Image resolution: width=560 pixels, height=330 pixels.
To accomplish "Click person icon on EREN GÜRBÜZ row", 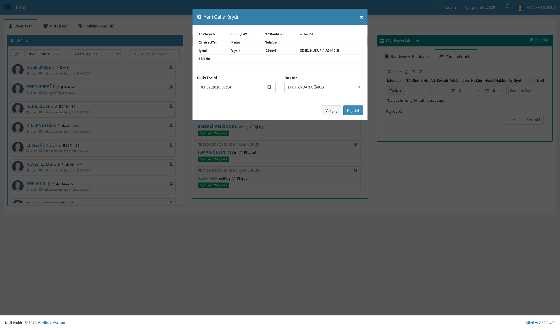I will pos(171,87).
